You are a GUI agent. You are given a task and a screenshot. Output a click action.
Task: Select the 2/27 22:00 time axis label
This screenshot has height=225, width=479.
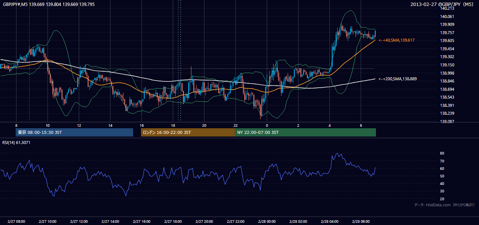point(235,222)
